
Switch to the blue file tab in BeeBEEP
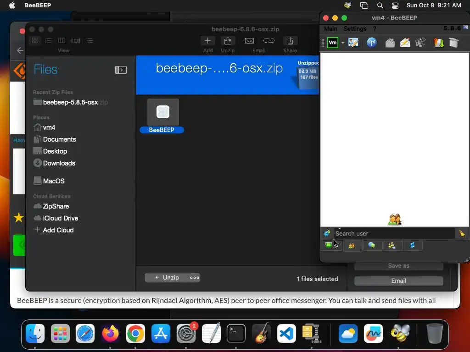[413, 246]
